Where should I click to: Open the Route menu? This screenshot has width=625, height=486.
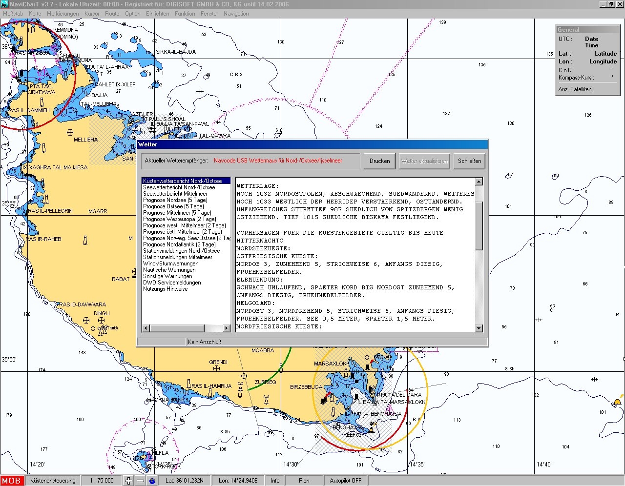point(112,14)
